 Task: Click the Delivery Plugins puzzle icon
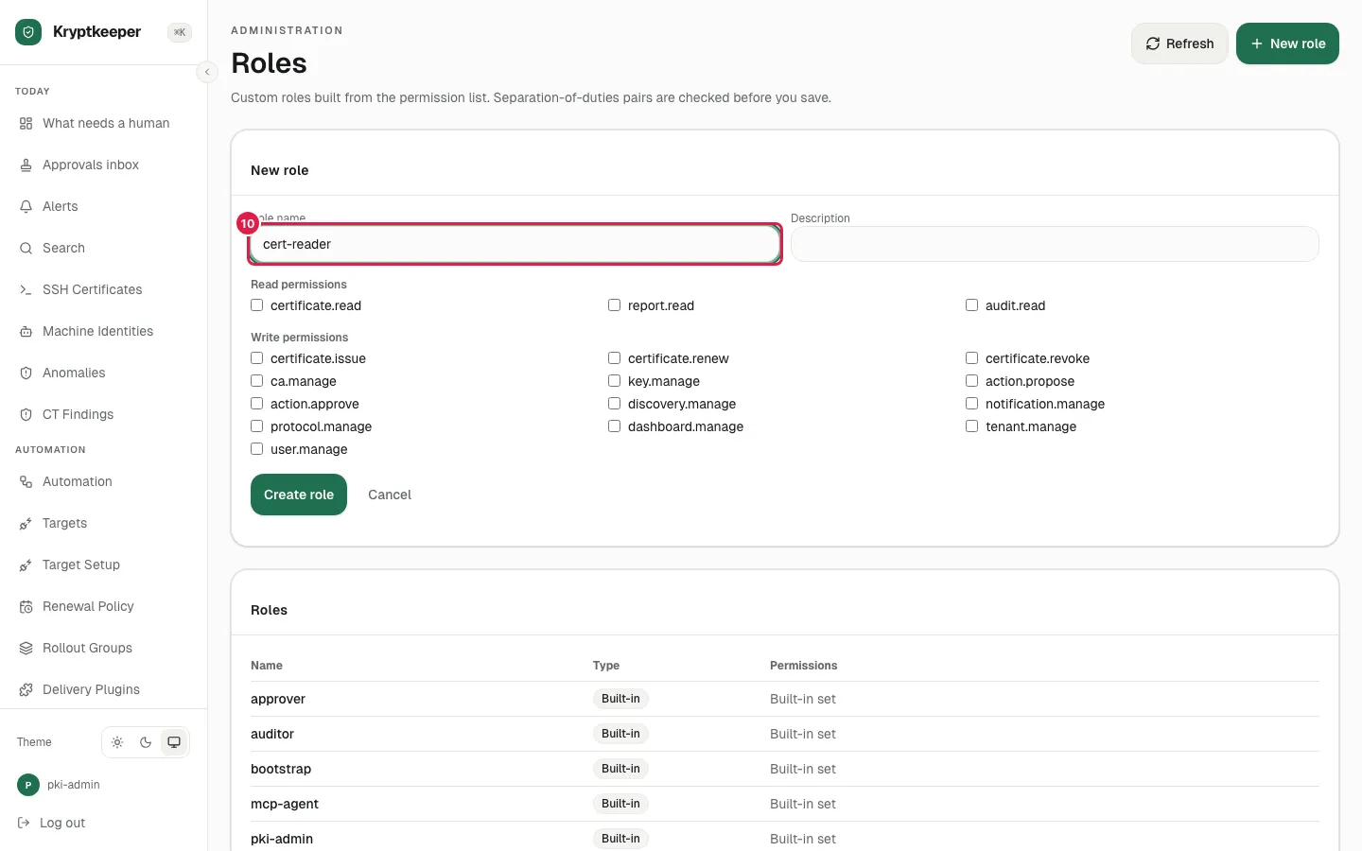coord(26,690)
